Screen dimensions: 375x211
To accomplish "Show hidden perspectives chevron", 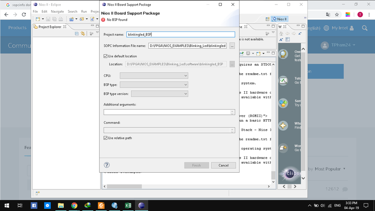I will pos(305,18).
